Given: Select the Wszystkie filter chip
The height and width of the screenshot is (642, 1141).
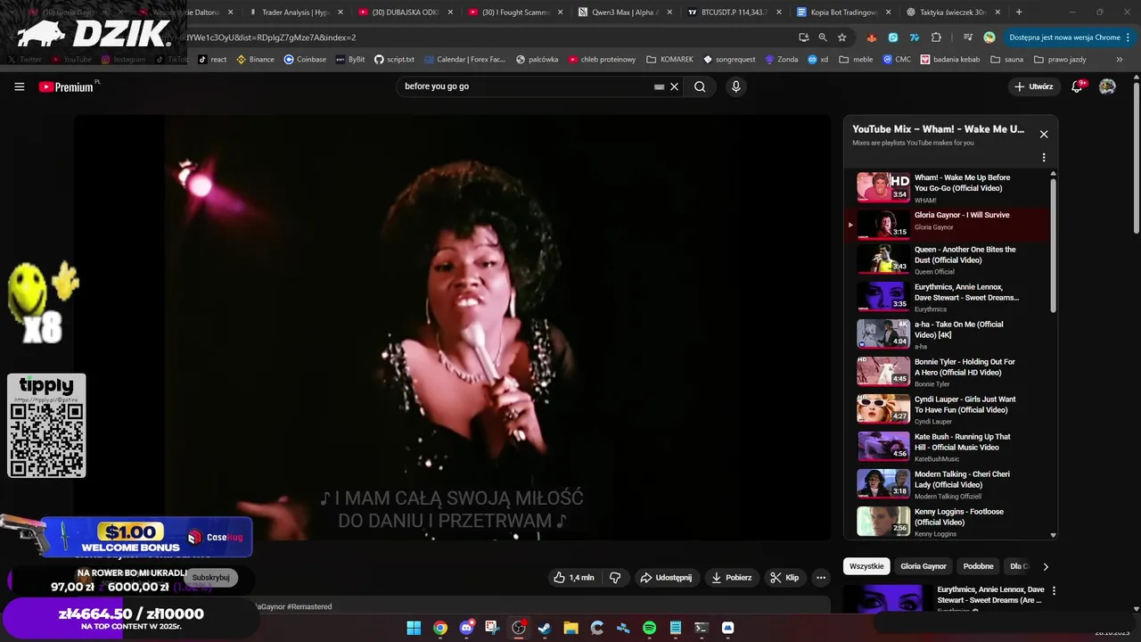Looking at the screenshot, I should [x=866, y=566].
